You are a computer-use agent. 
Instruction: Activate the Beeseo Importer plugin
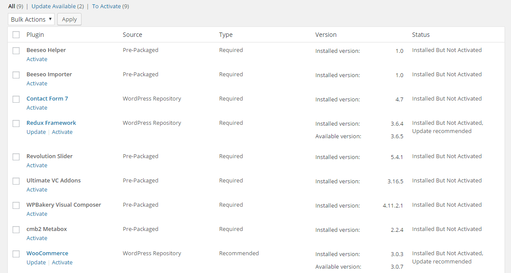pyautogui.click(x=37, y=84)
